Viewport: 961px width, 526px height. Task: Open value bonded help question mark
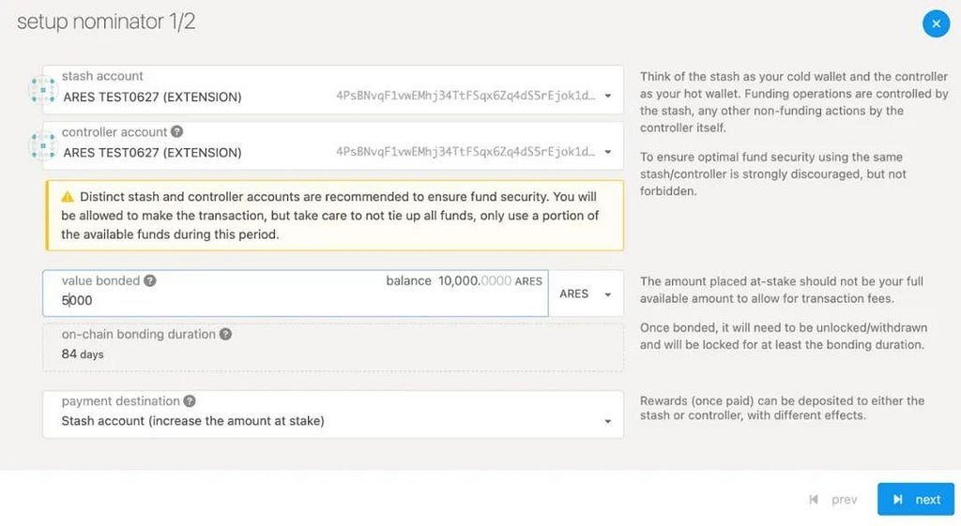point(150,280)
